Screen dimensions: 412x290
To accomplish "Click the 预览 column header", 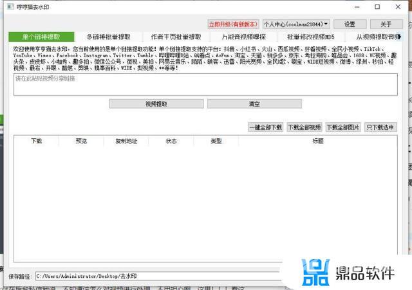I will click(x=81, y=141).
